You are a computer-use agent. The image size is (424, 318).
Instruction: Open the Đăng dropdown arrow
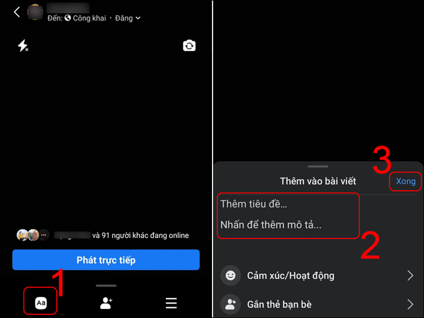(x=138, y=18)
